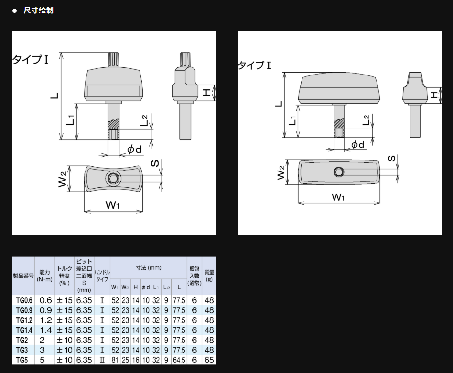Click the 質量 (g) column header

click(x=209, y=276)
